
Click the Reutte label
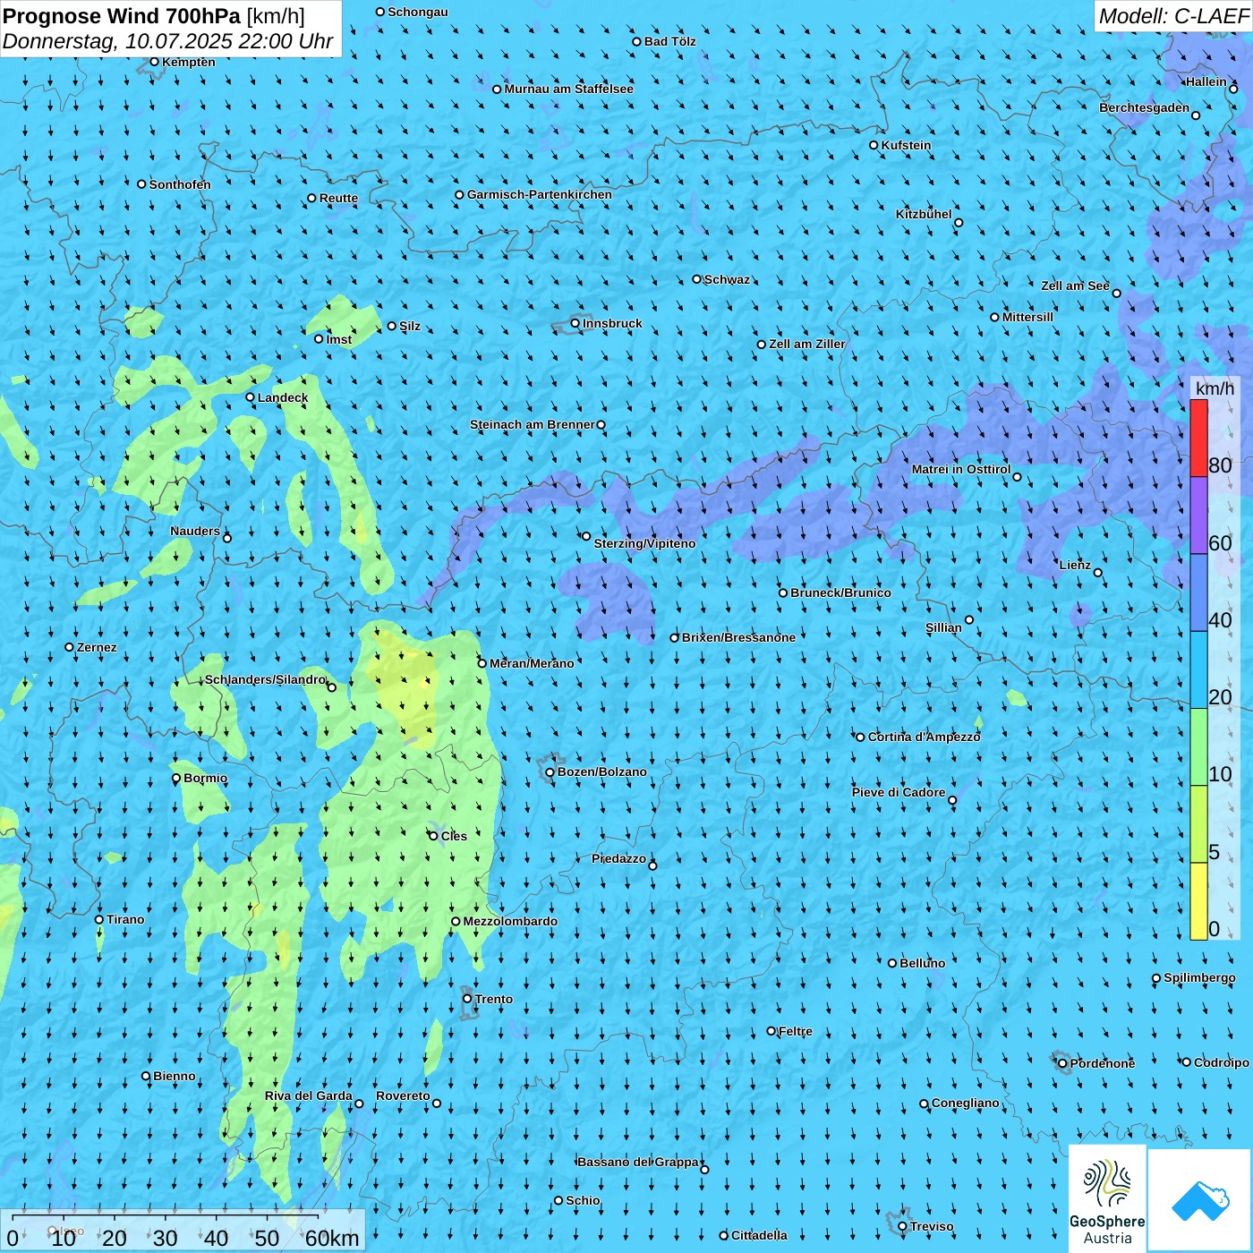pos(338,198)
